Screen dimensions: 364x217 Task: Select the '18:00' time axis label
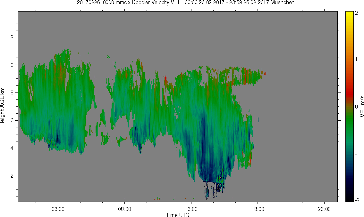(258, 209)
